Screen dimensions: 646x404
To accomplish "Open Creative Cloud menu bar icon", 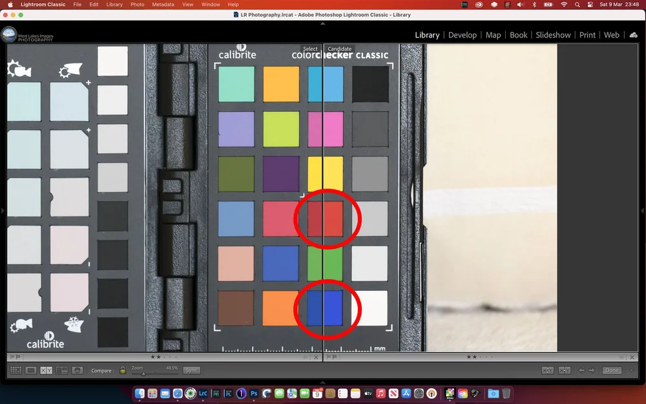I will [x=478, y=5].
